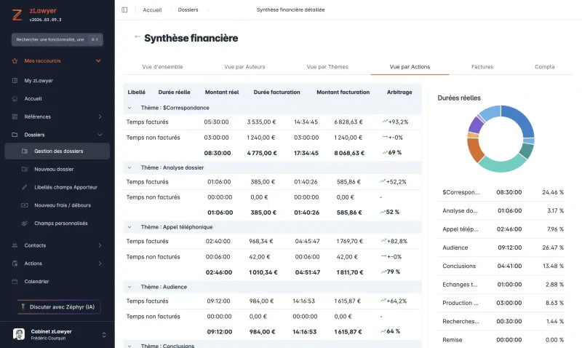Collapse the Dossiers menu chevron
Viewport: 582px width, 348px height.
(x=100, y=135)
